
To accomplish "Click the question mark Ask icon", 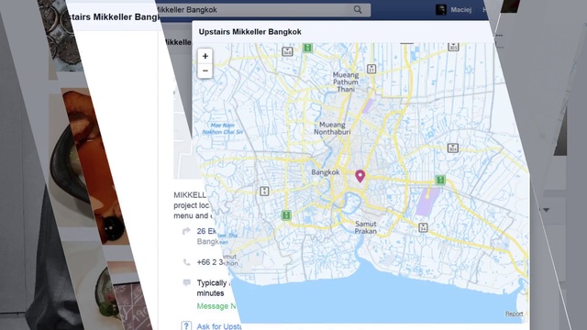I will [x=186, y=326].
